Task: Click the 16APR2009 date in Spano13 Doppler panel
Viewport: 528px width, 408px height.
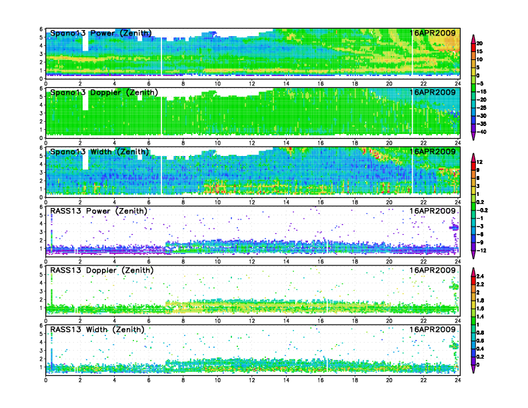Action: point(433,92)
